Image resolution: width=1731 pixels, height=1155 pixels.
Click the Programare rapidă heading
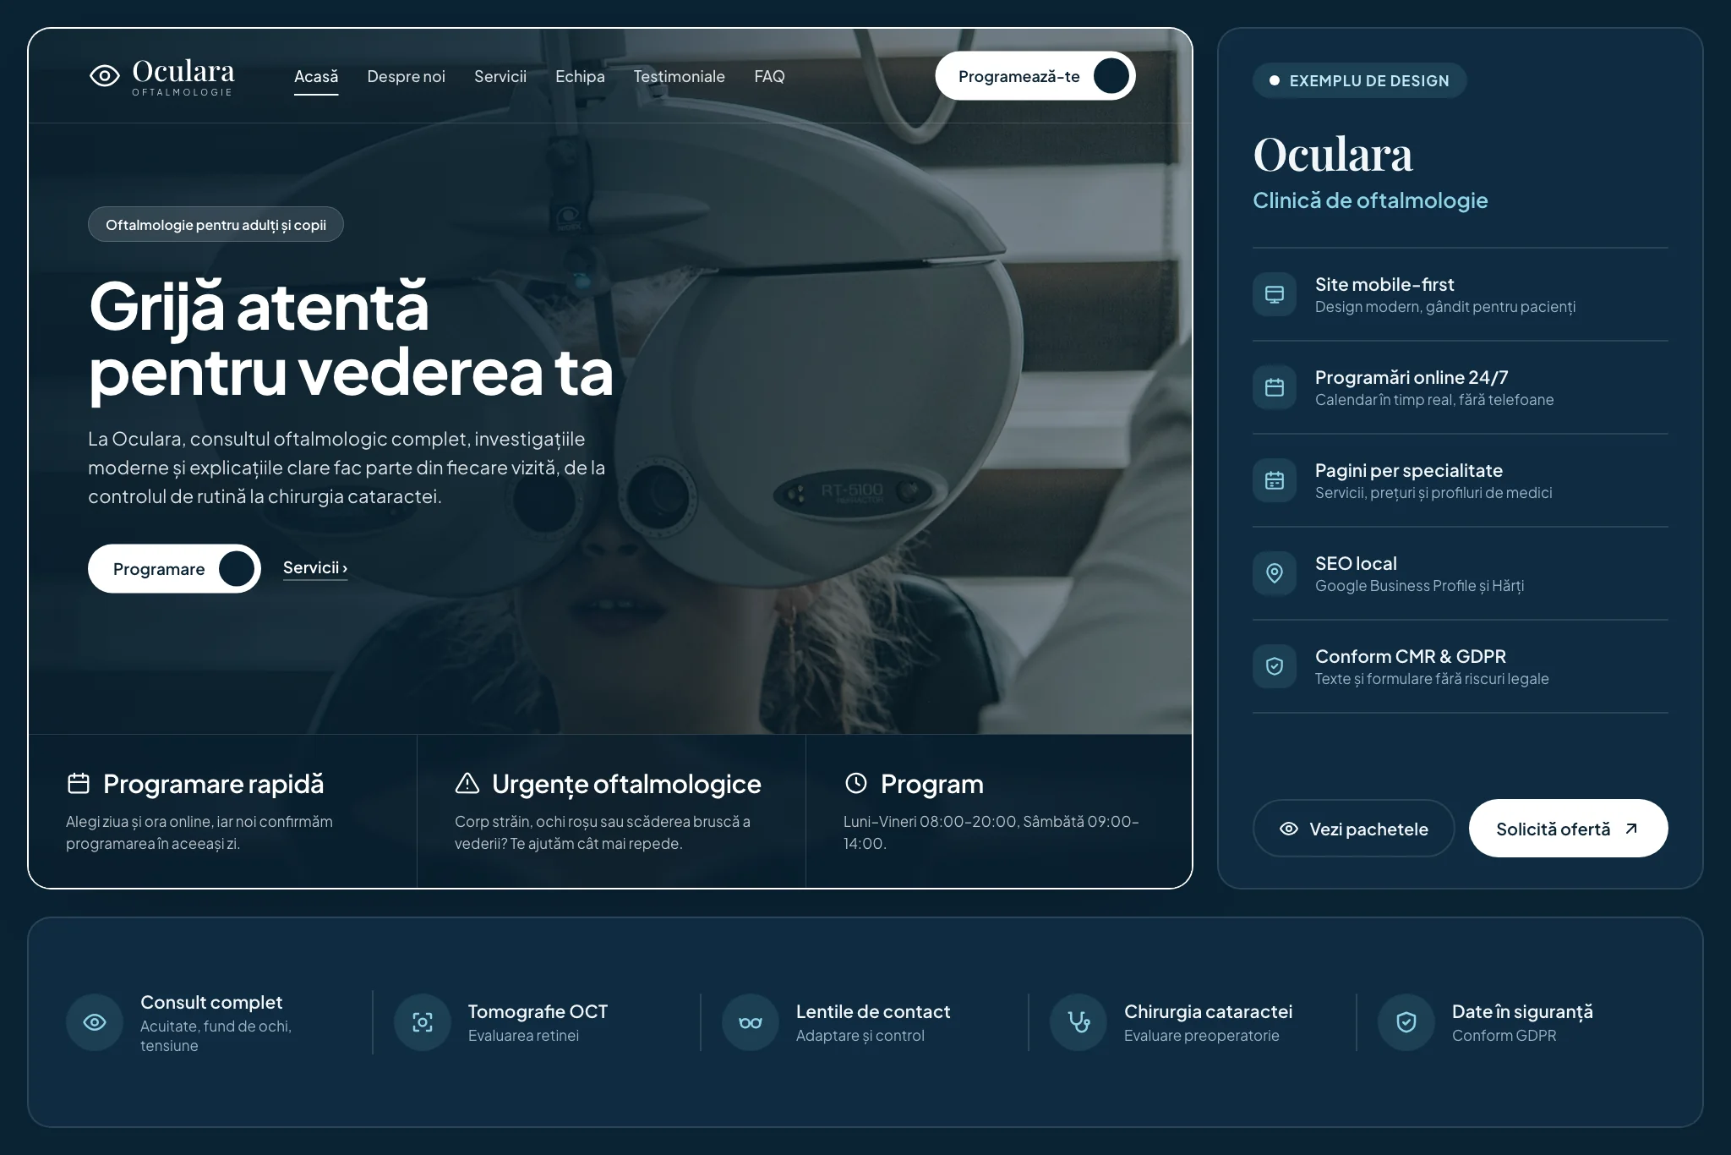(213, 784)
